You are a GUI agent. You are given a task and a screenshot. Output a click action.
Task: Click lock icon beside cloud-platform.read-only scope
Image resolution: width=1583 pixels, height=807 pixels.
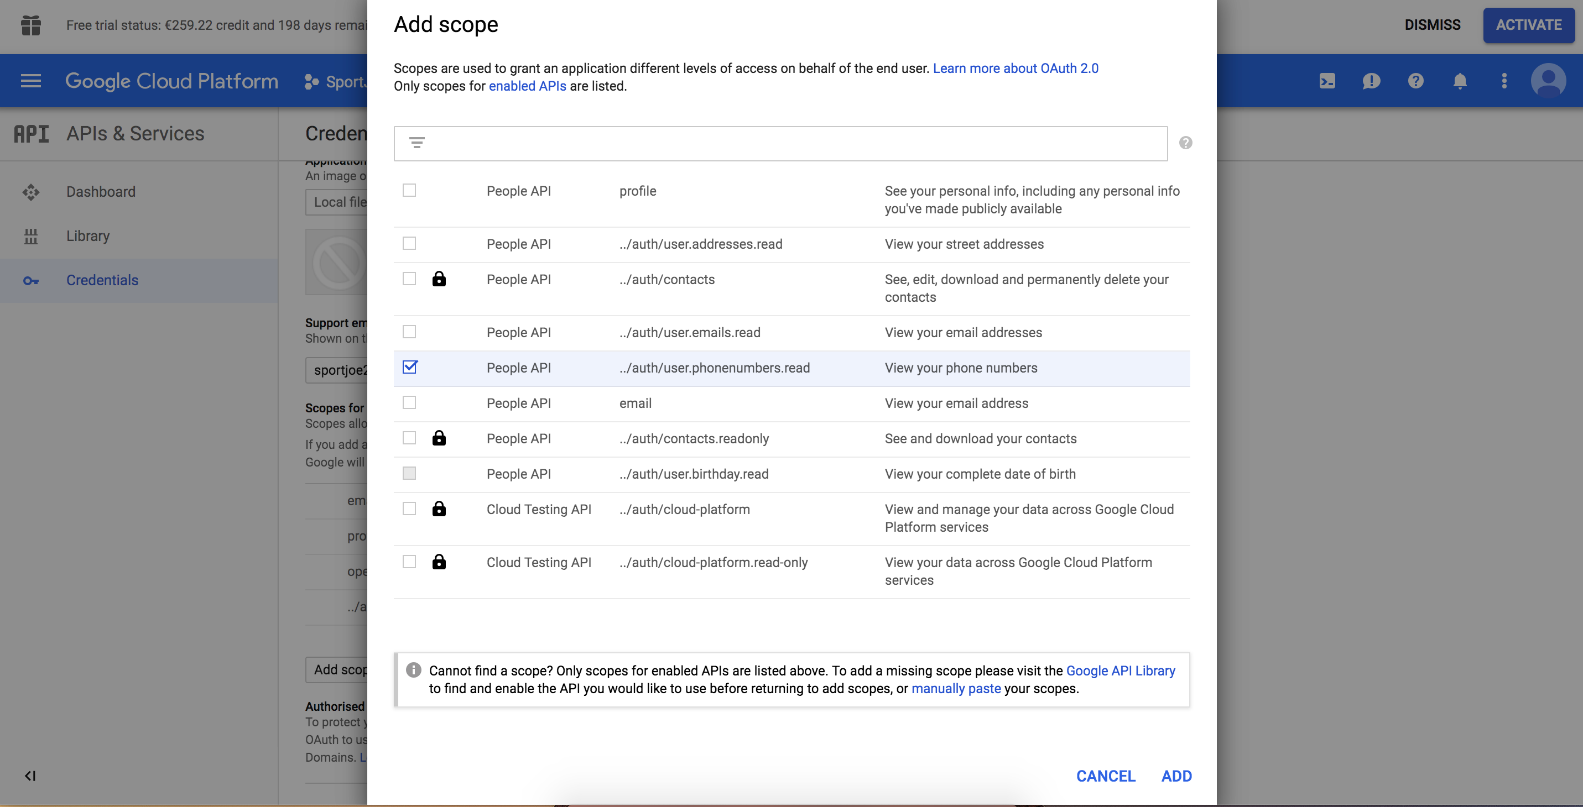pos(439,562)
